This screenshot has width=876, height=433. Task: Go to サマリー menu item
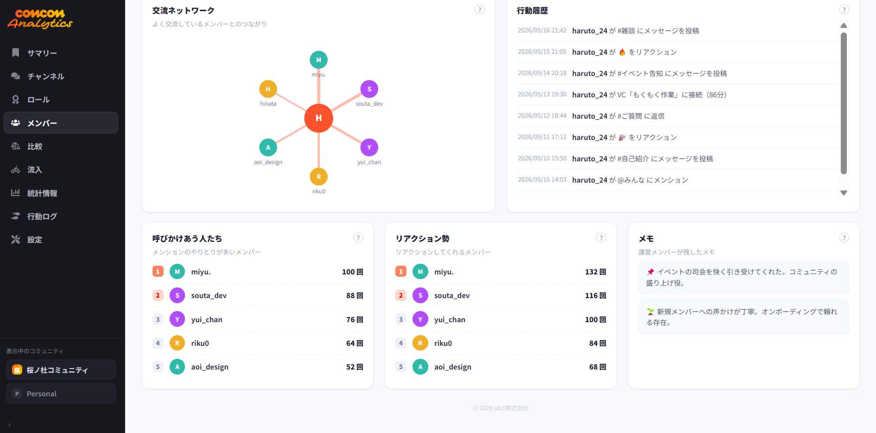(x=61, y=53)
